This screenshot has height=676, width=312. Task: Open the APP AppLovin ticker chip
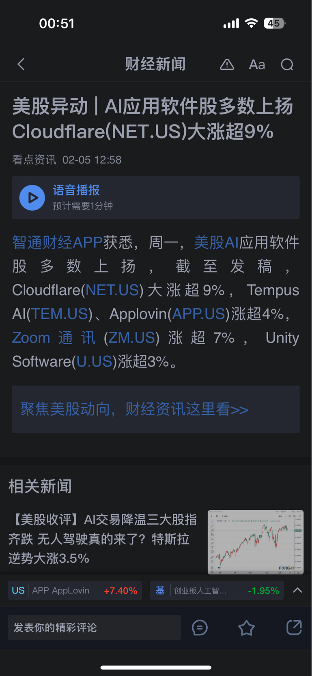coord(75,590)
